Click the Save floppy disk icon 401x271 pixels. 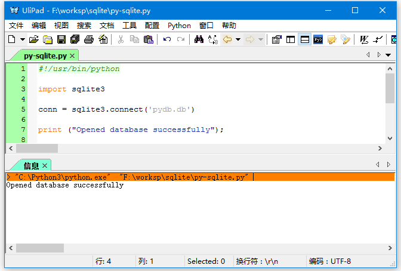coord(61,39)
